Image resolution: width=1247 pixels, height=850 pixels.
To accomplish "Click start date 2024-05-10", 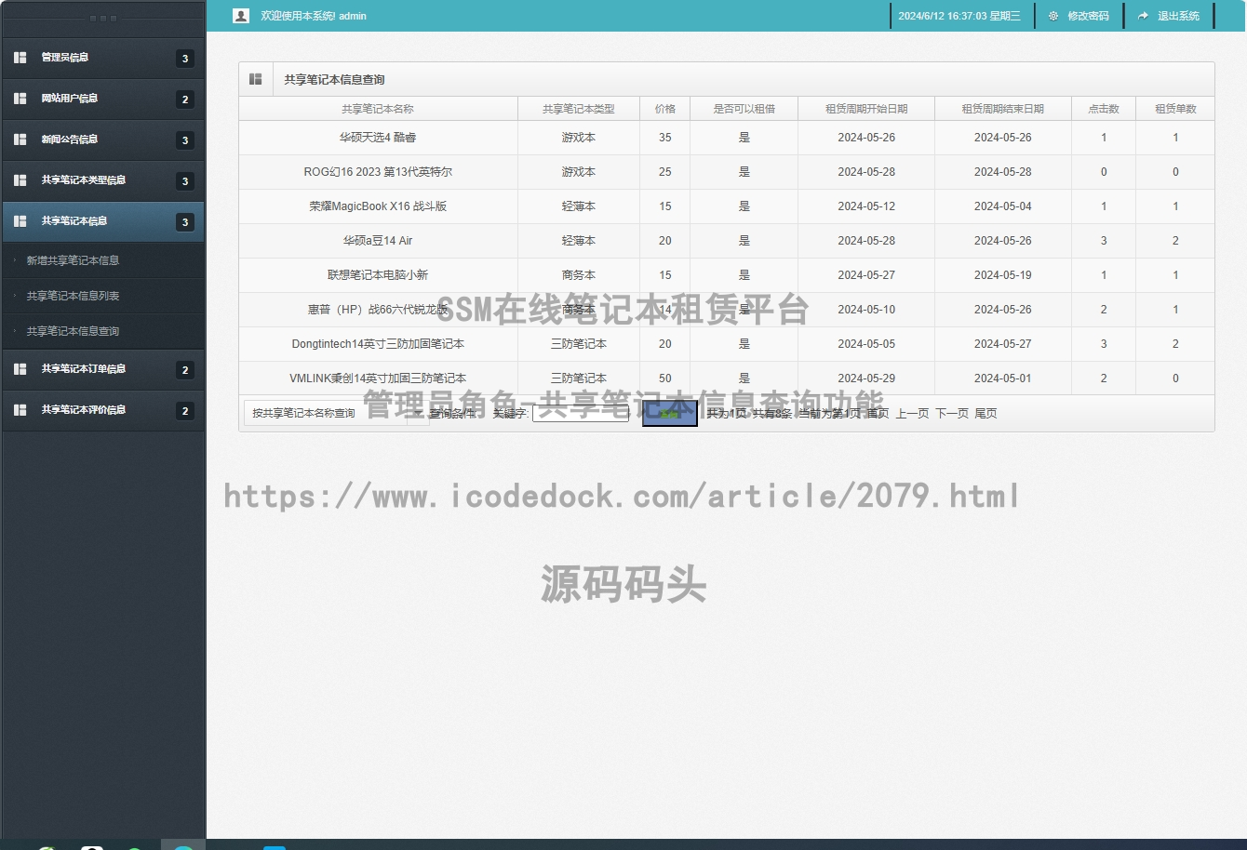I will coord(866,310).
